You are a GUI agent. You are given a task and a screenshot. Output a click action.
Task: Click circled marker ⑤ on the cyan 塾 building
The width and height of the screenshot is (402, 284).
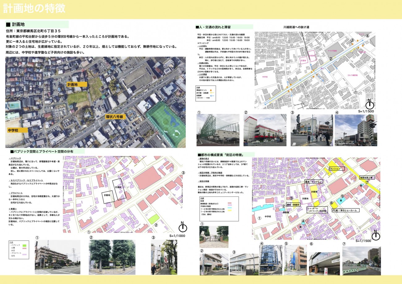pyautogui.click(x=342, y=196)
